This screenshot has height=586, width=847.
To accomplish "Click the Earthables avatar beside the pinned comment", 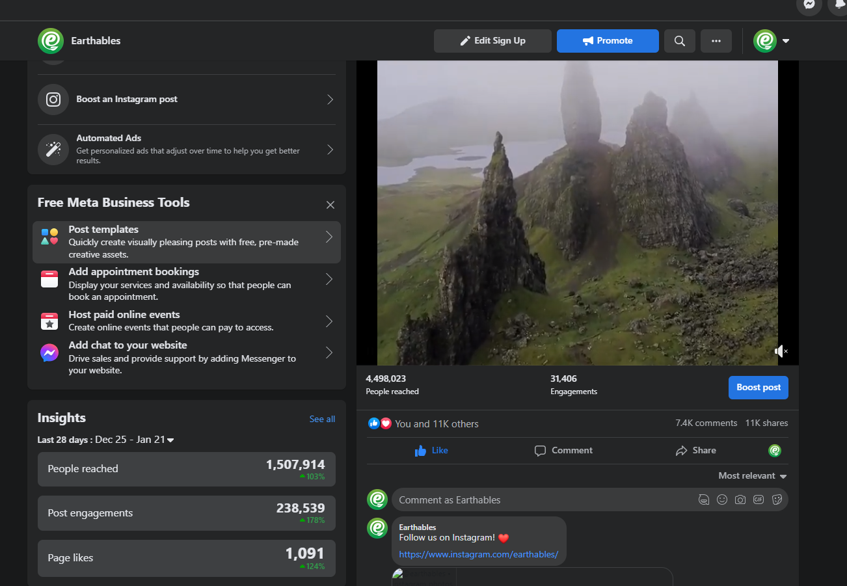I will [377, 528].
